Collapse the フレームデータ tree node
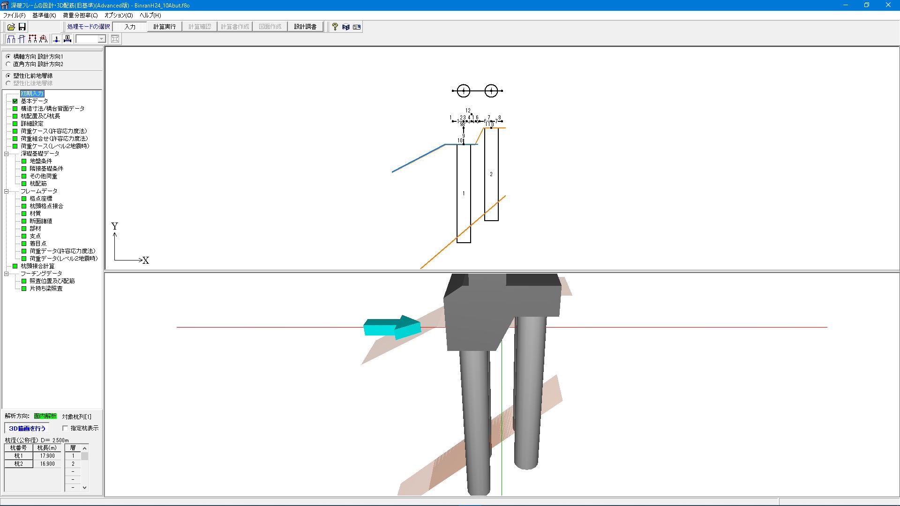The image size is (900, 506). [x=7, y=191]
